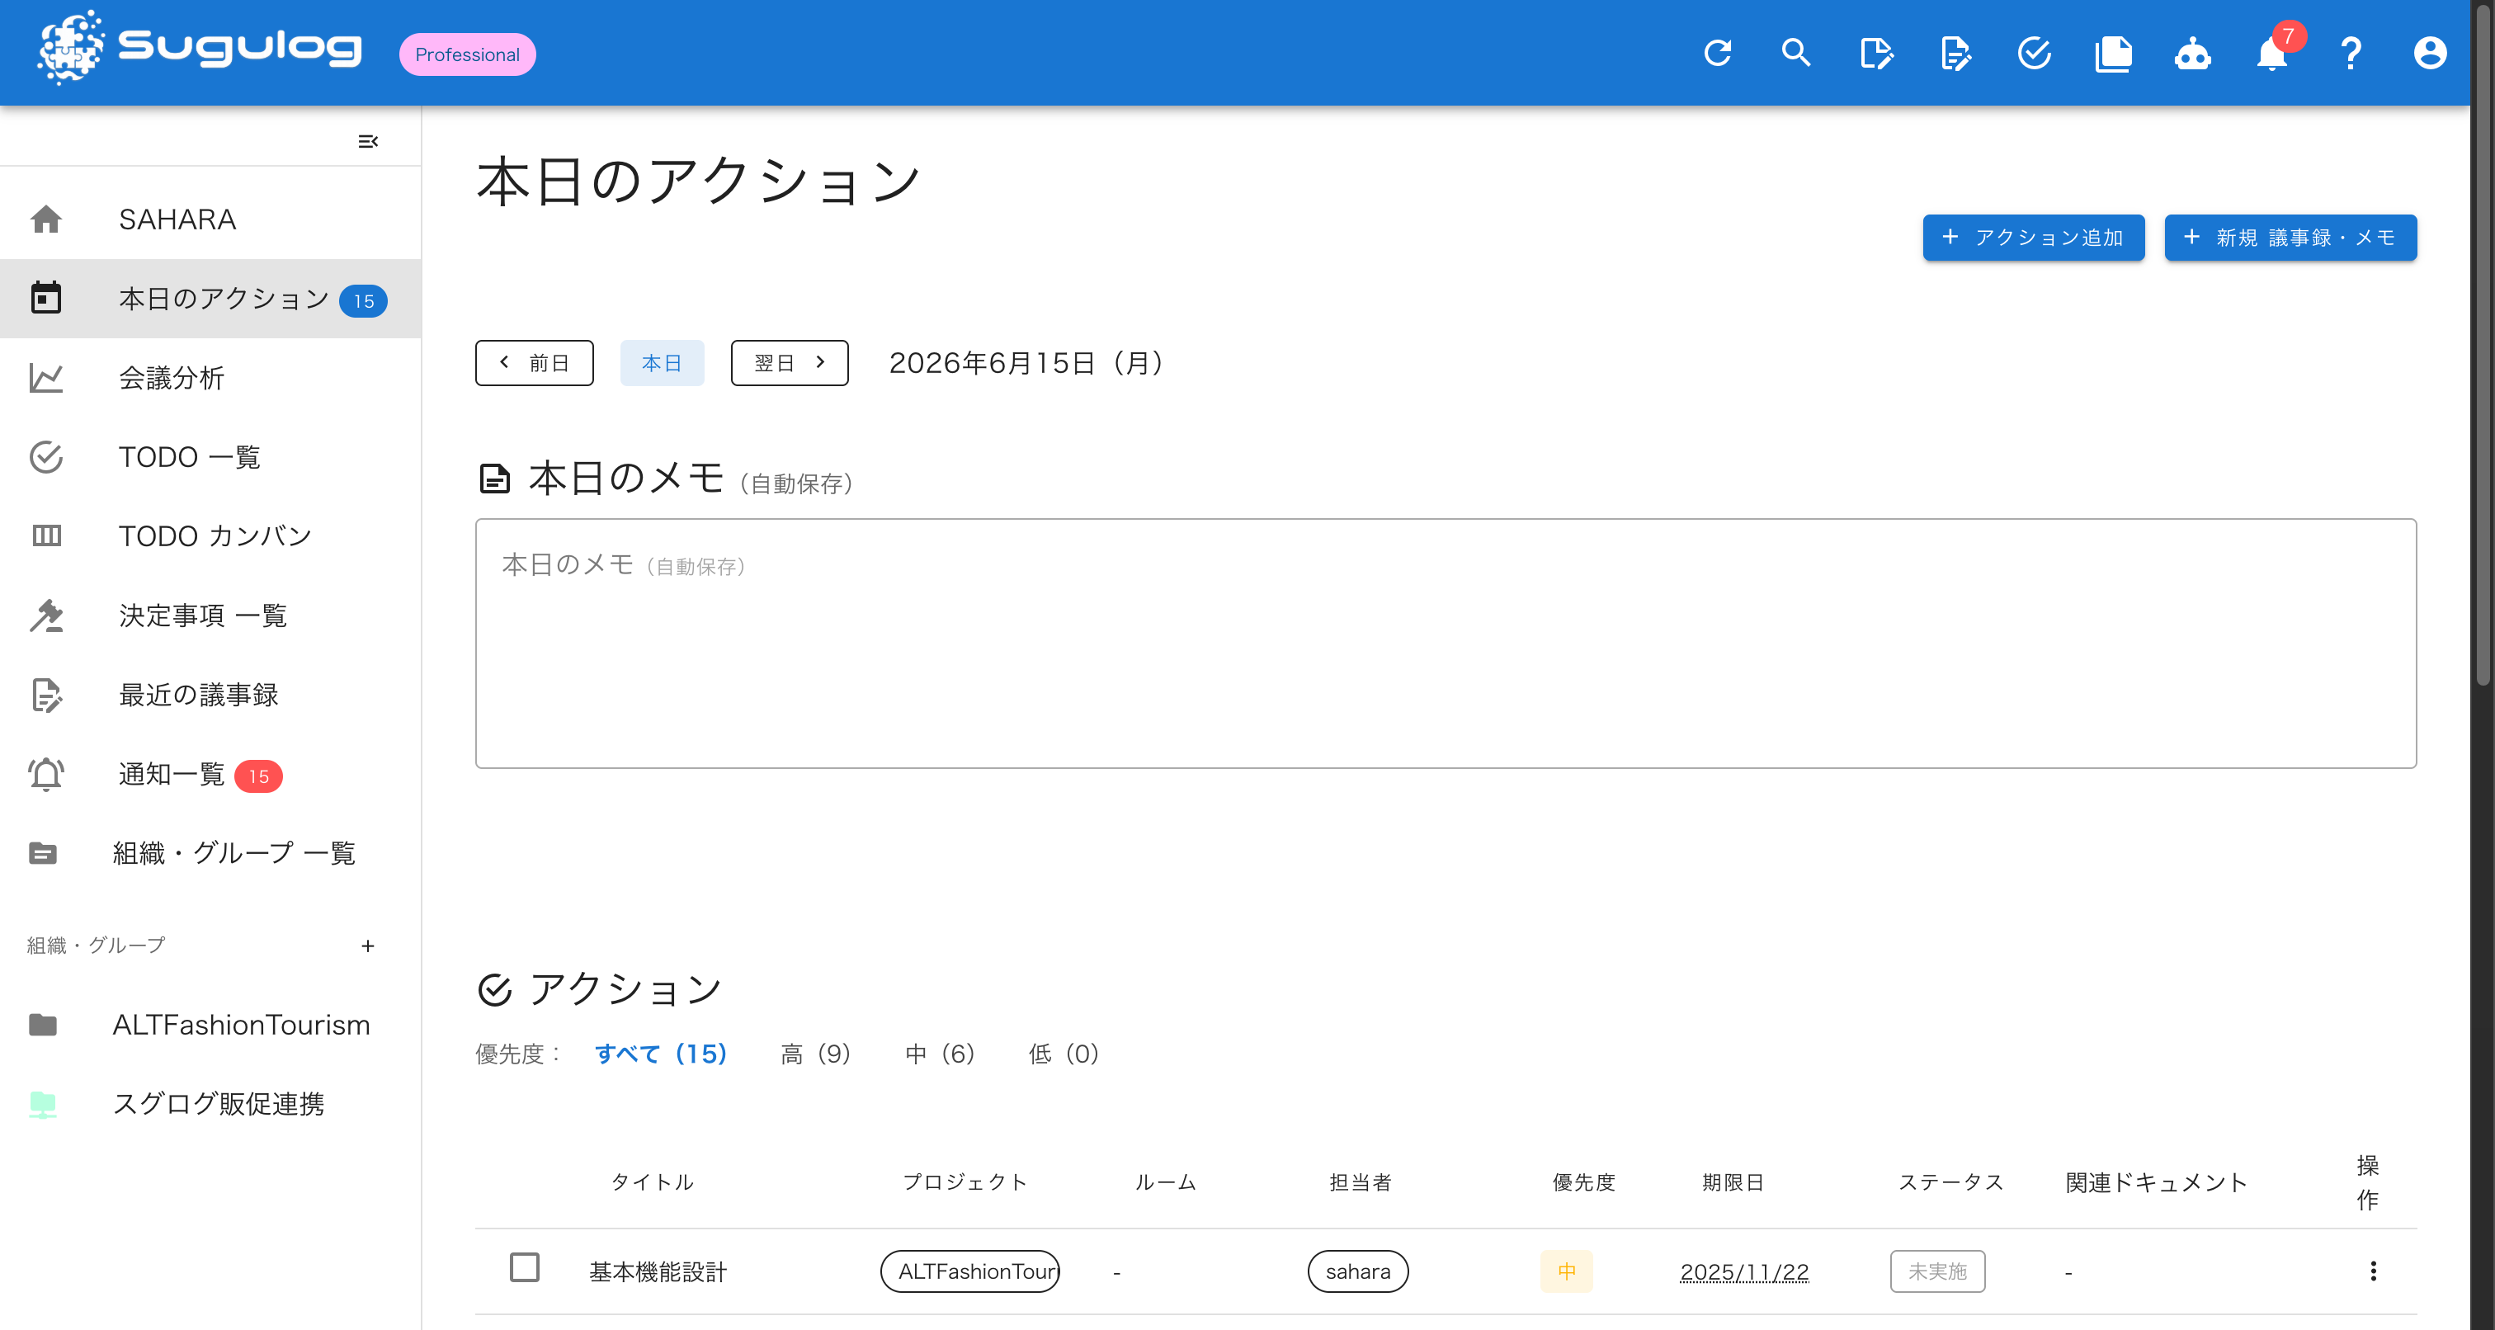Click alarm bell icon for 通知一覧
Image resolution: width=2495 pixels, height=1330 pixels.
(x=45, y=774)
